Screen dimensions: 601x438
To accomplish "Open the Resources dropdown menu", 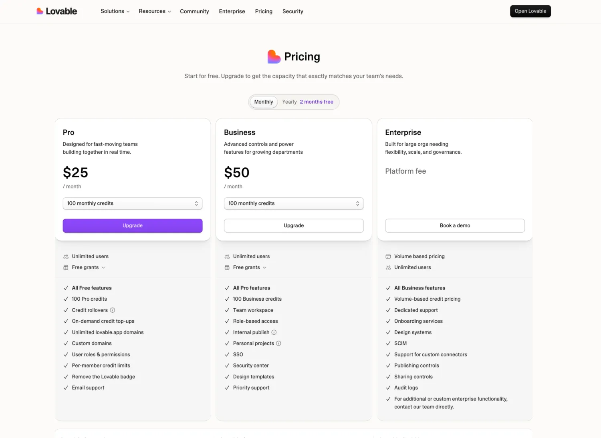I will [155, 11].
